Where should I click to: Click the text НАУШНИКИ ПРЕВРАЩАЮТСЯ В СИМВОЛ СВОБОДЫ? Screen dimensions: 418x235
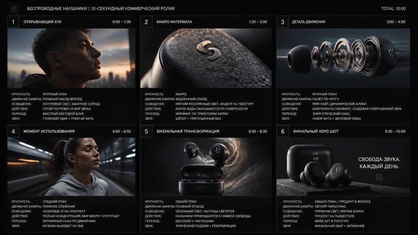213,216
